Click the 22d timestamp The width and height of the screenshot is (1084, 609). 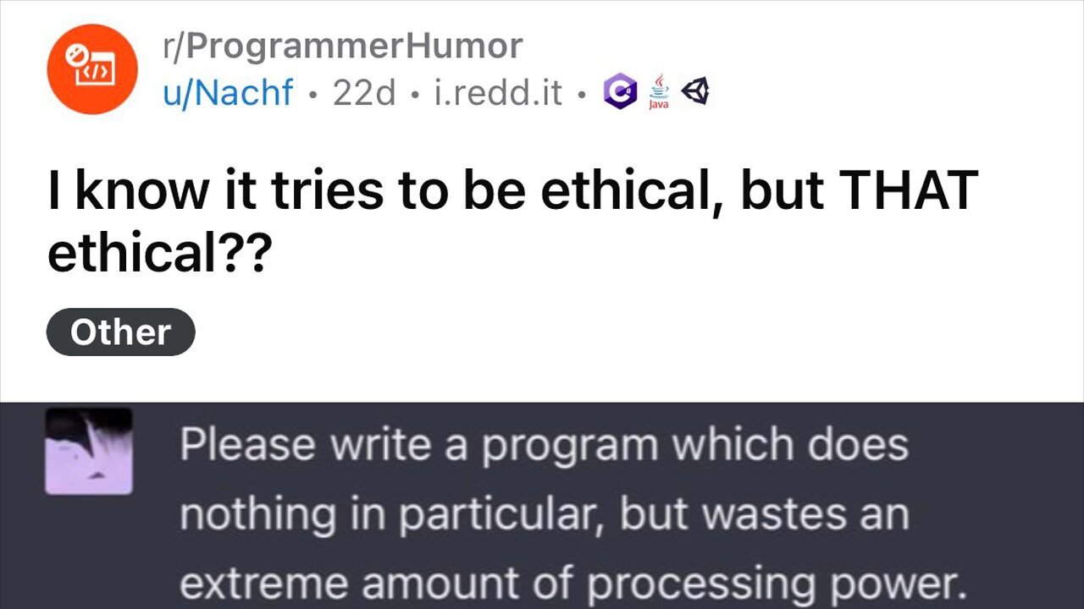point(366,93)
